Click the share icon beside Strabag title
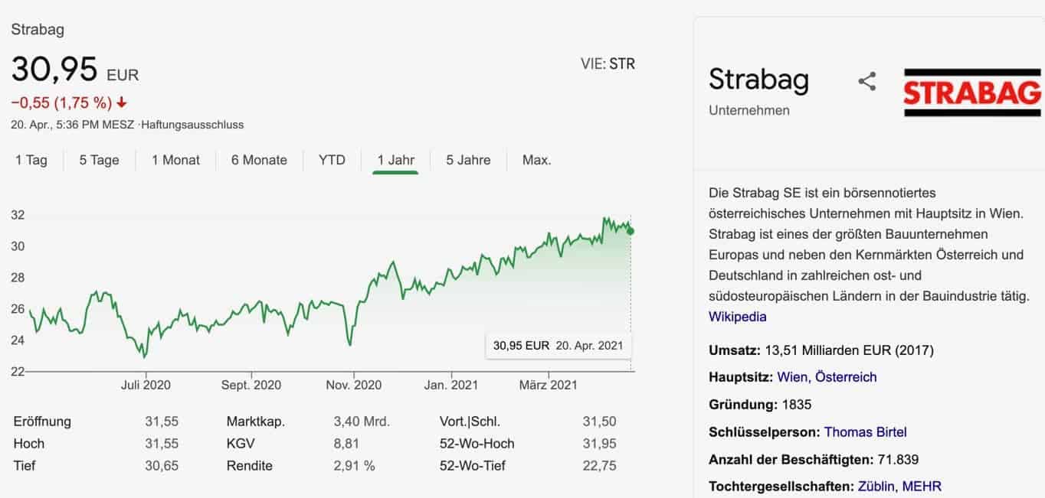This screenshot has height=498, width=1045. coord(866,82)
